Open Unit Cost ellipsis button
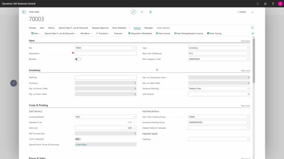 pos(134,128)
